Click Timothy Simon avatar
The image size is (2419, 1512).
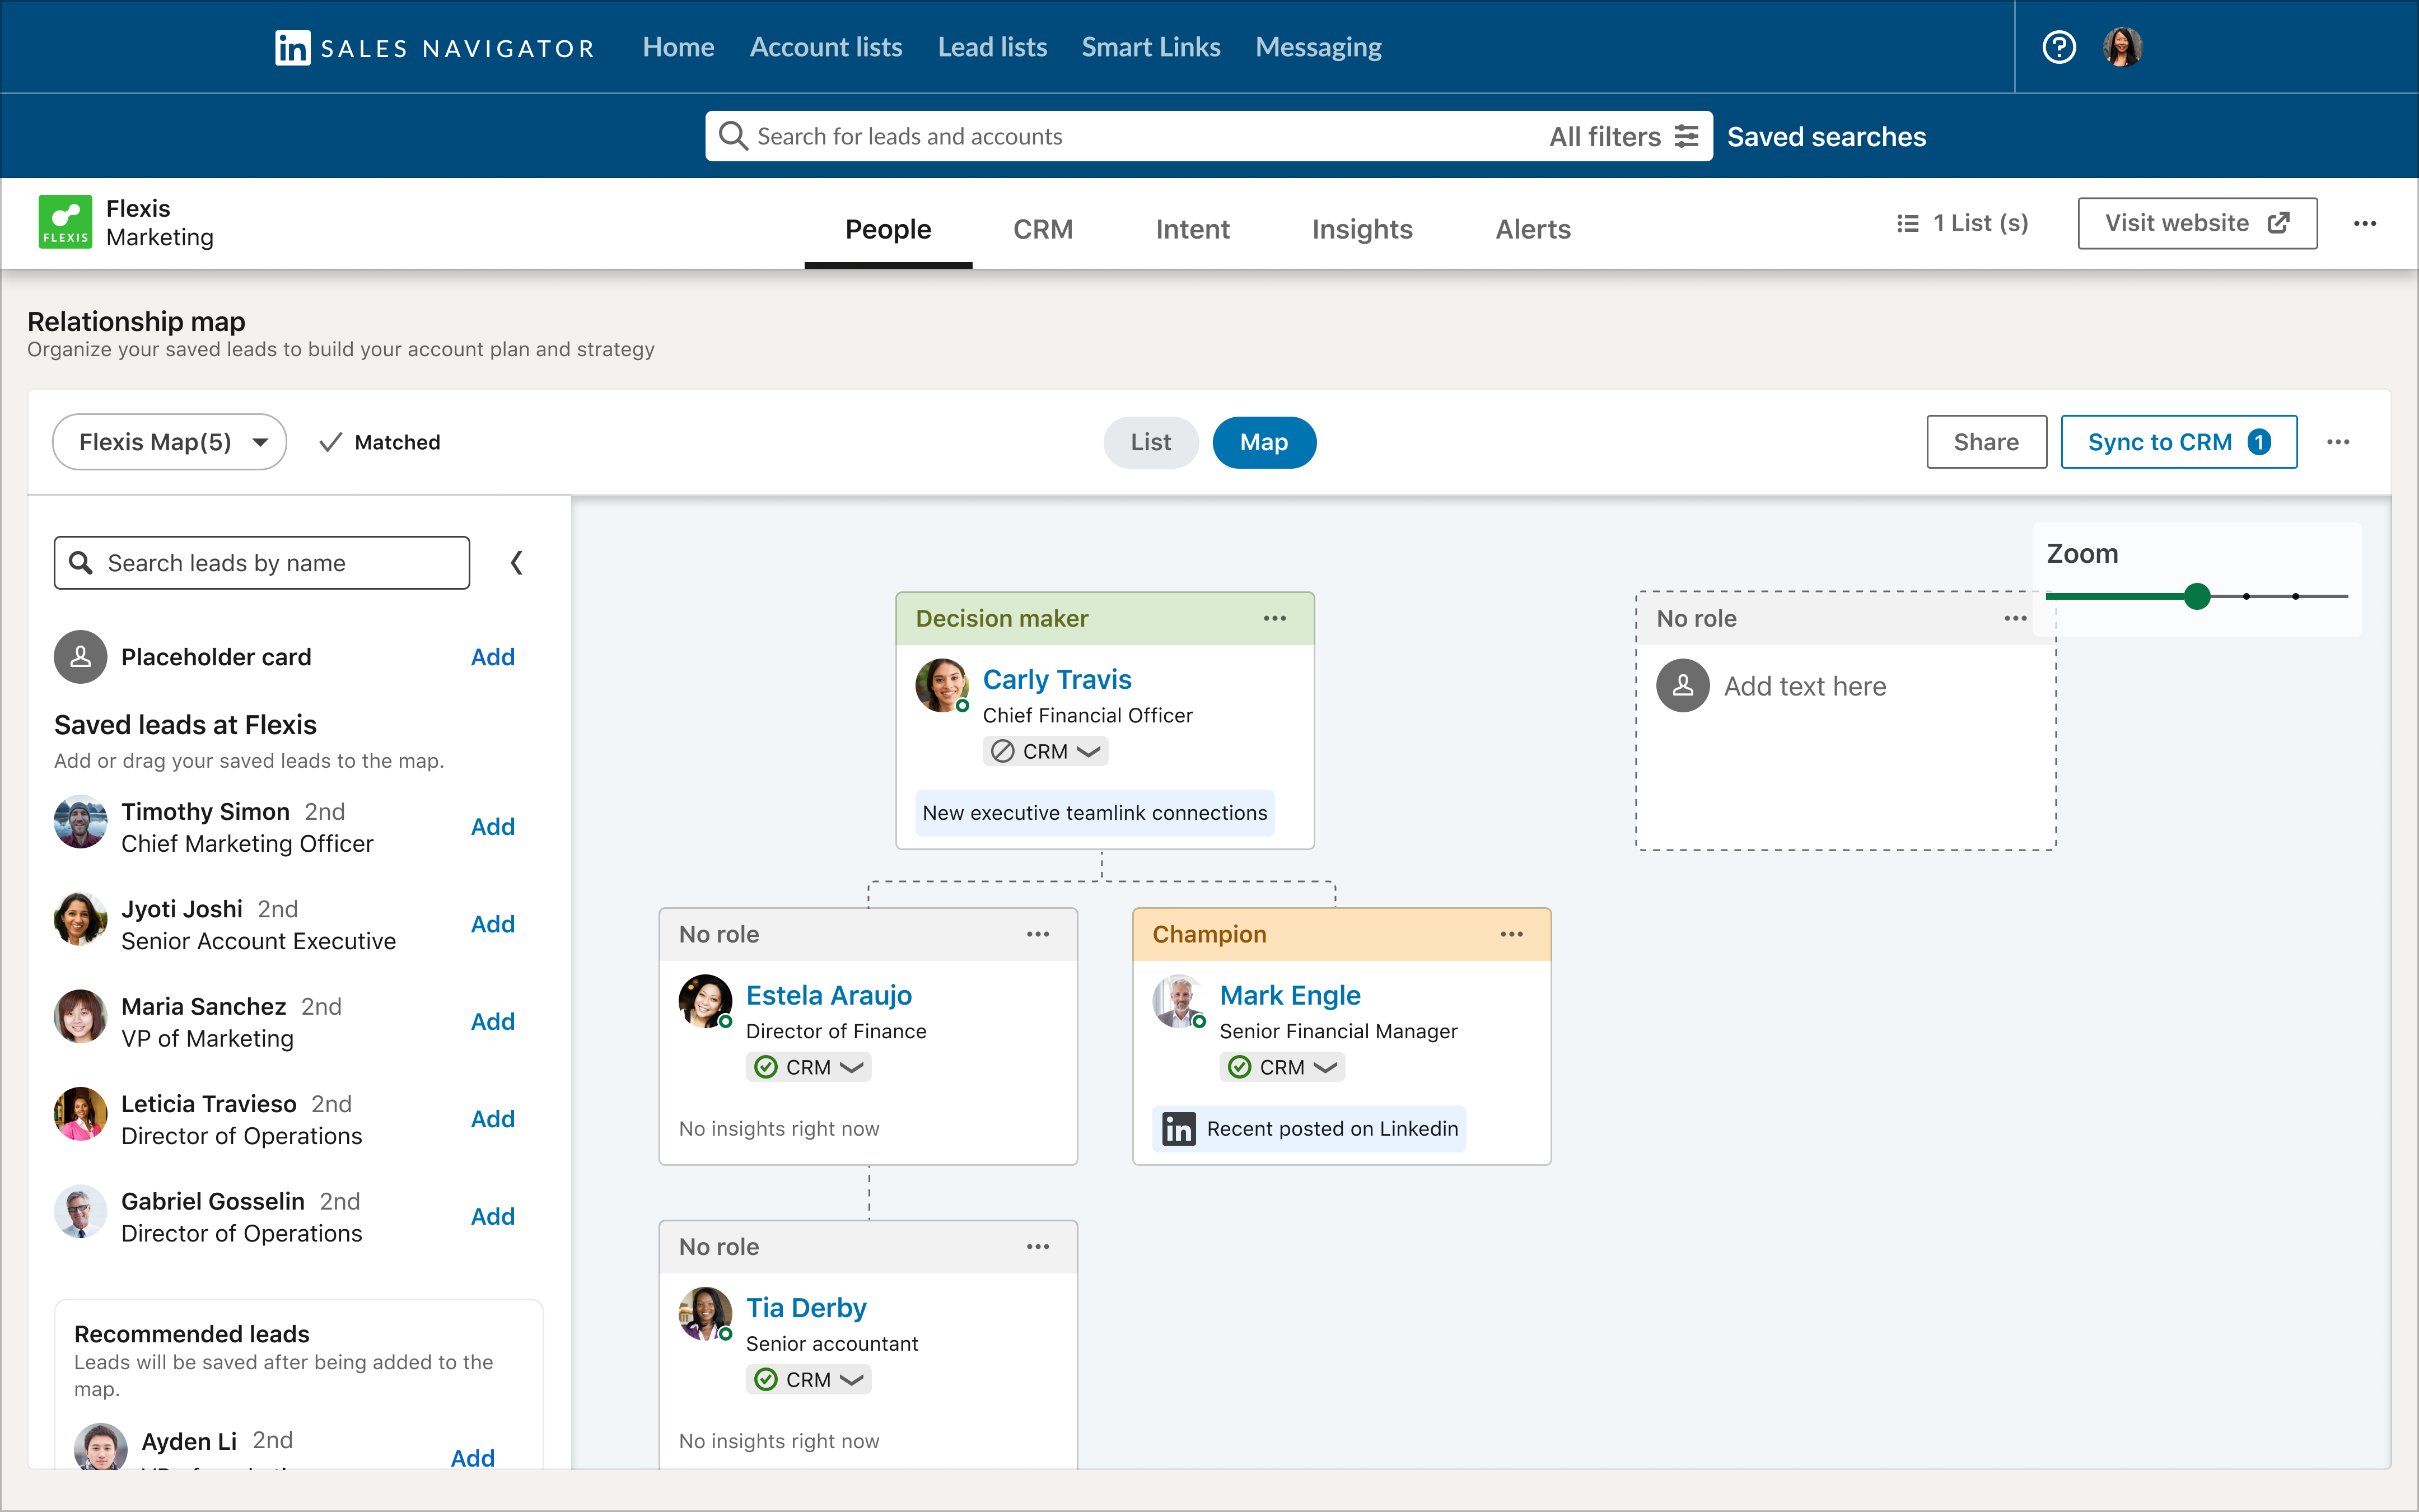pyautogui.click(x=81, y=822)
